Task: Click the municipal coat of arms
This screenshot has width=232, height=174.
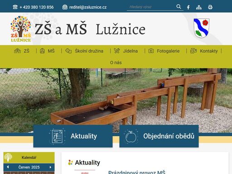Action: click(x=201, y=28)
